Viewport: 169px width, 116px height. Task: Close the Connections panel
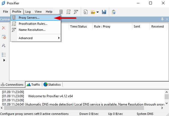pos(167,19)
